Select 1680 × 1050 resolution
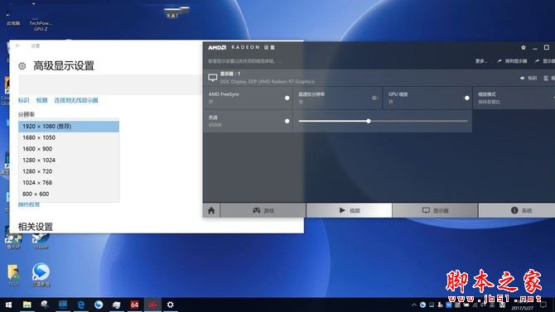 (x=69, y=137)
